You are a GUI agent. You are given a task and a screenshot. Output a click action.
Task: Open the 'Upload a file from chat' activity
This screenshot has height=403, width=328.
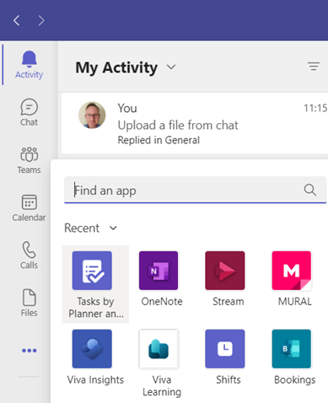point(195,123)
